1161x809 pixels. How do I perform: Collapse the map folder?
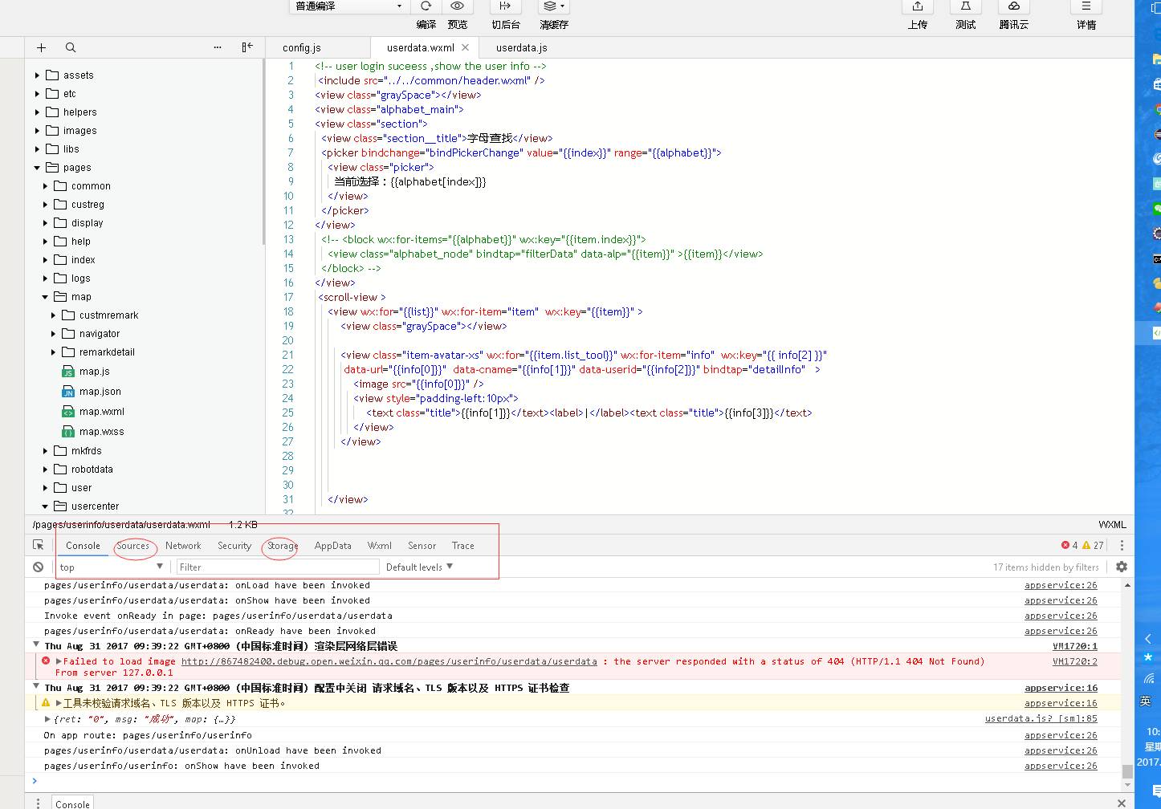click(45, 297)
